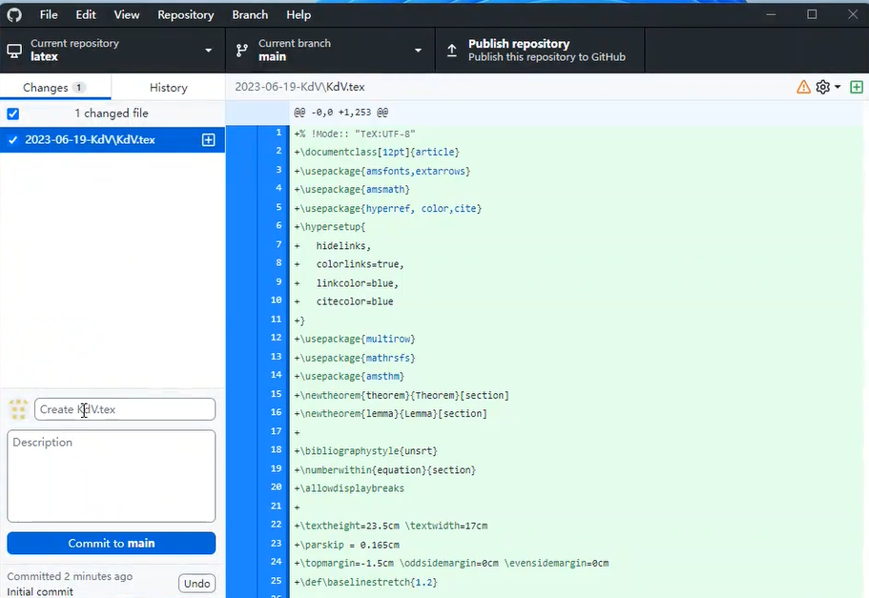Image resolution: width=869 pixels, height=598 pixels.
Task: Click the upload arrow icon for Publish repository
Action: (x=452, y=50)
